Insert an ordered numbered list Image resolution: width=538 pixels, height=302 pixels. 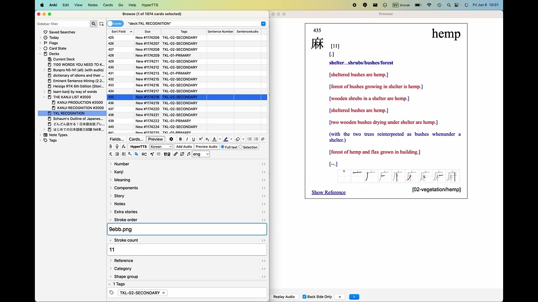256,139
